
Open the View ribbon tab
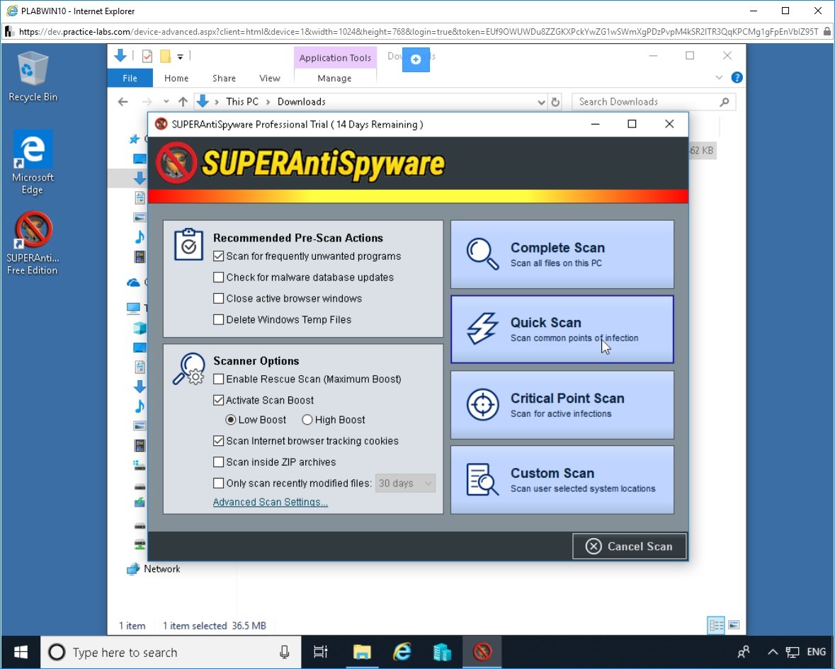pos(270,79)
